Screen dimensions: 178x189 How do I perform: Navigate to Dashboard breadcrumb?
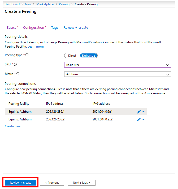(12, 4)
